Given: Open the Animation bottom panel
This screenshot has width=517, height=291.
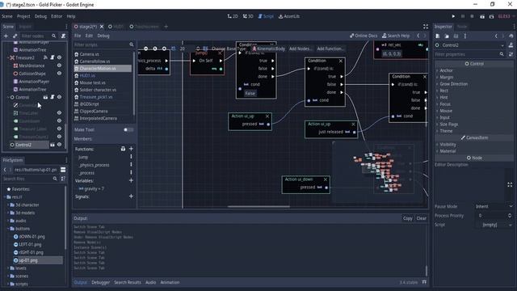Looking at the screenshot, I should 170,282.
